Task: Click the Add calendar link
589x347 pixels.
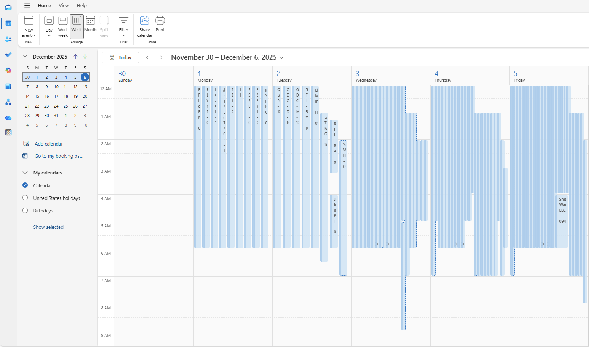Action: [49, 144]
